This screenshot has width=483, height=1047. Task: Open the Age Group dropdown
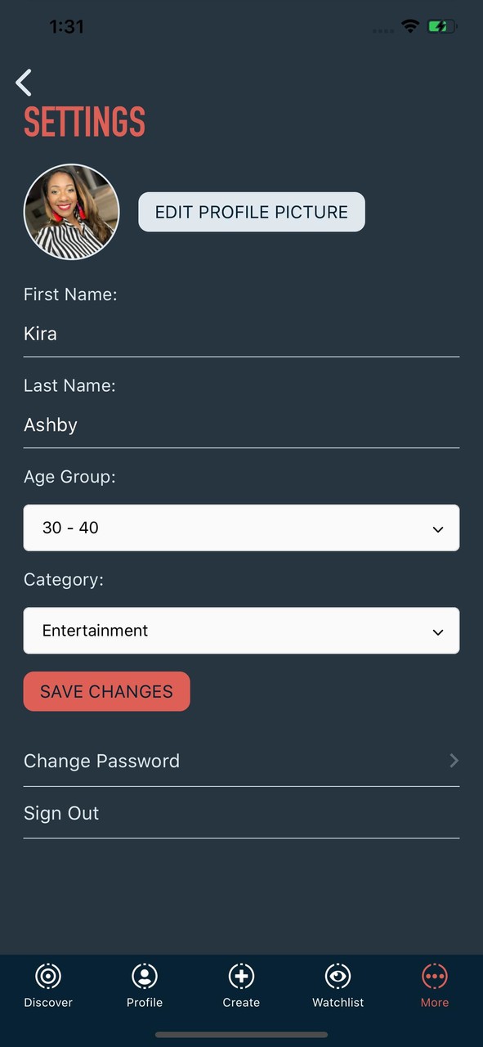coord(241,528)
